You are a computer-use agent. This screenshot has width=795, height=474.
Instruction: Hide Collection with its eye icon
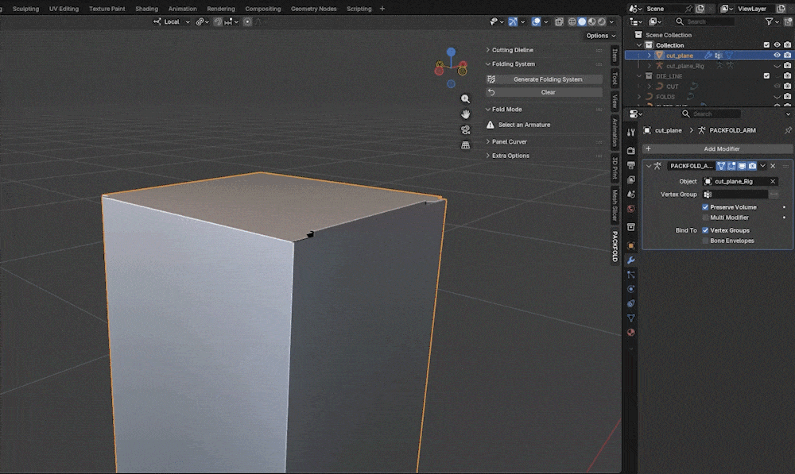pyautogui.click(x=777, y=45)
